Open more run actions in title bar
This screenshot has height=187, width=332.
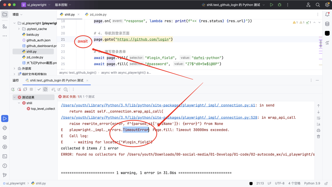[x=287, y=5]
